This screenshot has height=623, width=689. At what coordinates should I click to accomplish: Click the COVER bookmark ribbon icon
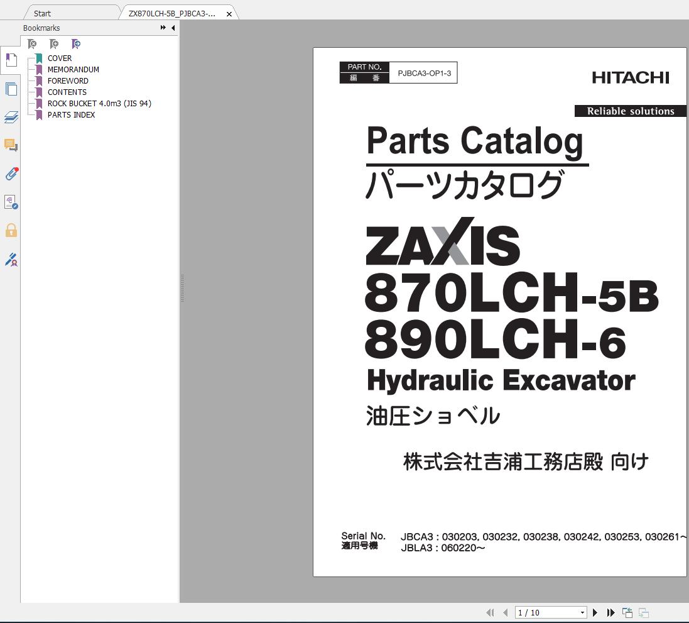39,58
